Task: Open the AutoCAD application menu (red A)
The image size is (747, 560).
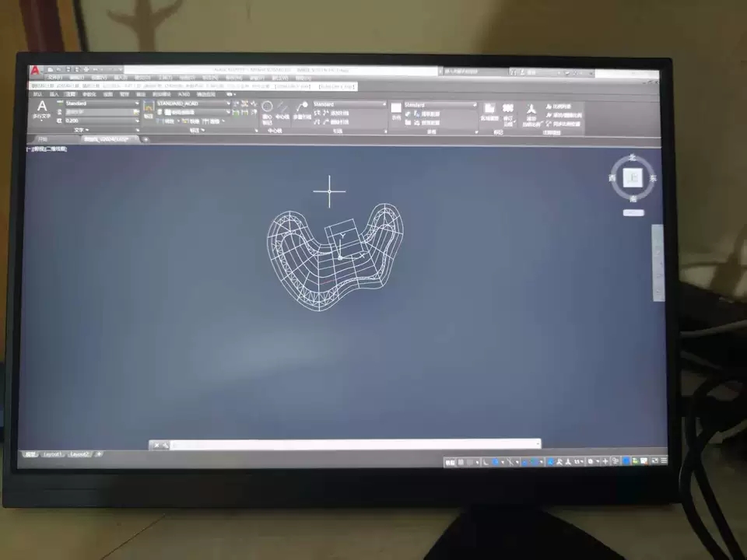Action: pyautogui.click(x=35, y=71)
